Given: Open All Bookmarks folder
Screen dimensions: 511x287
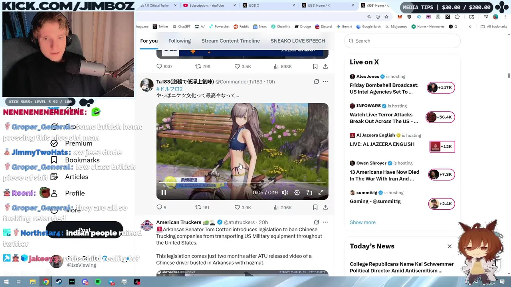Looking at the screenshot, I should (x=494, y=27).
